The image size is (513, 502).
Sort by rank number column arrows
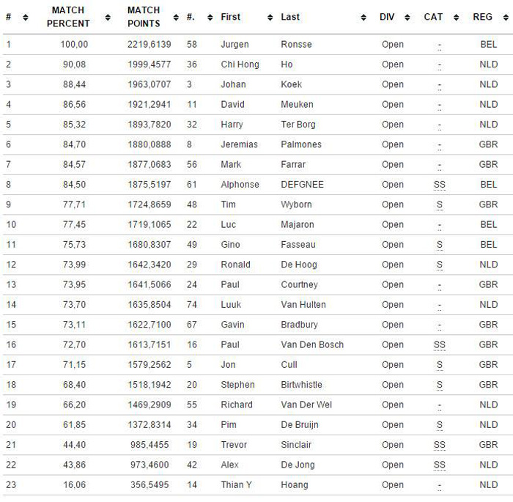tap(26, 17)
